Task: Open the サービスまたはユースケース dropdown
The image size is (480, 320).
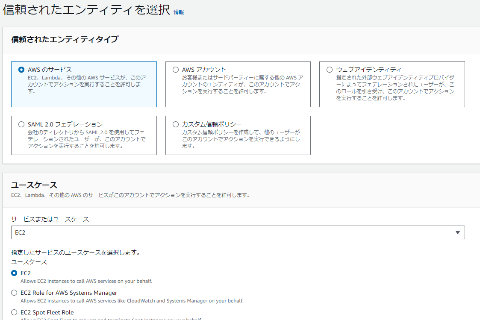Action: click(x=238, y=232)
